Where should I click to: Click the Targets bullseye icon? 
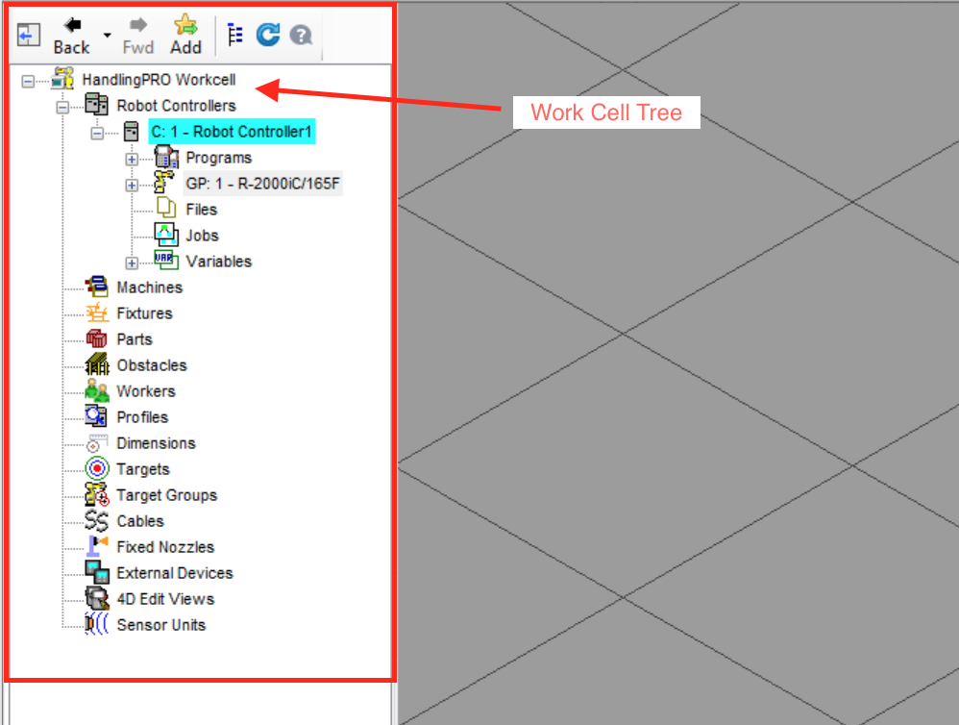97,468
